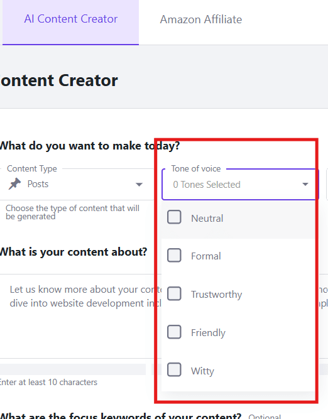Click the character count progress bar

73,369
